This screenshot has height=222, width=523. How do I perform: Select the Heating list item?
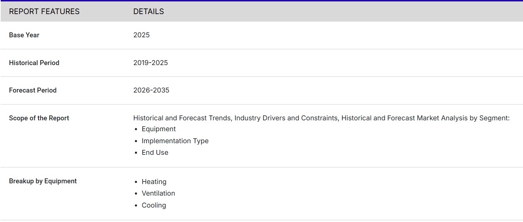click(x=154, y=182)
